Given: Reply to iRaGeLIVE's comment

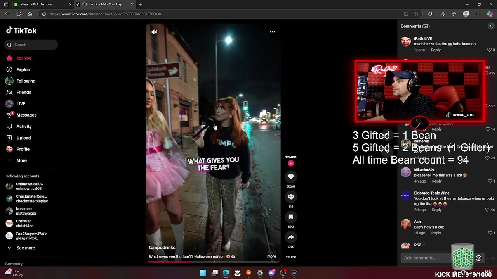Looking at the screenshot, I should 436,50.
